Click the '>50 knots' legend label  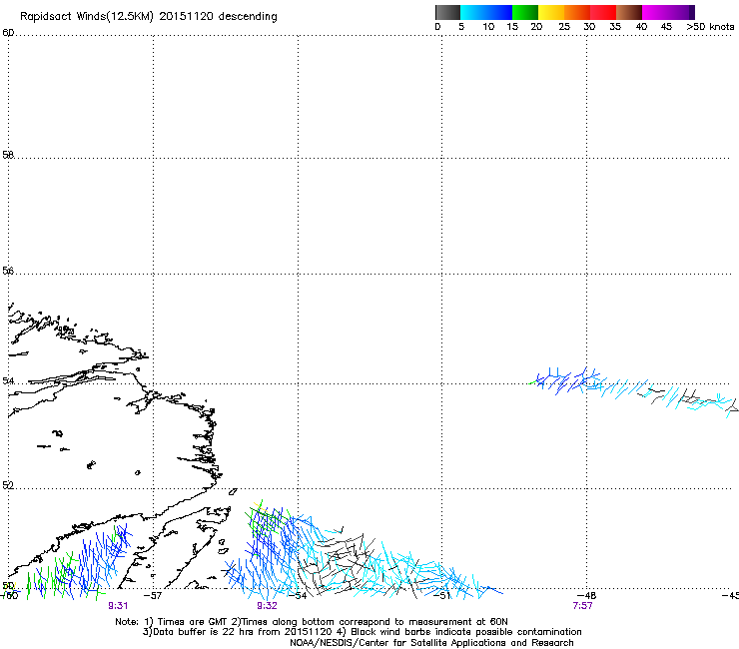pyautogui.click(x=710, y=27)
